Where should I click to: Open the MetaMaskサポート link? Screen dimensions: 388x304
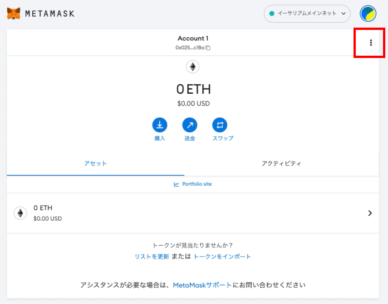coord(202,285)
